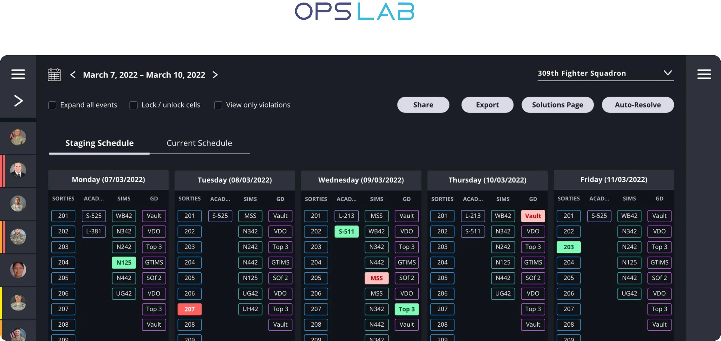Image resolution: width=721 pixels, height=341 pixels.
Task: Open the red MSS sim on Wednesday
Action: tap(377, 278)
